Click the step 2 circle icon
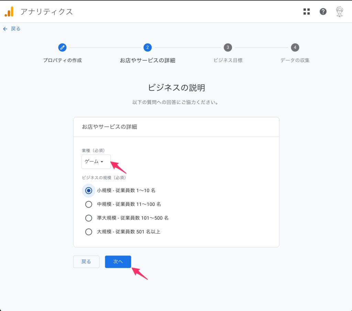This screenshot has height=311, width=352. pos(147,47)
